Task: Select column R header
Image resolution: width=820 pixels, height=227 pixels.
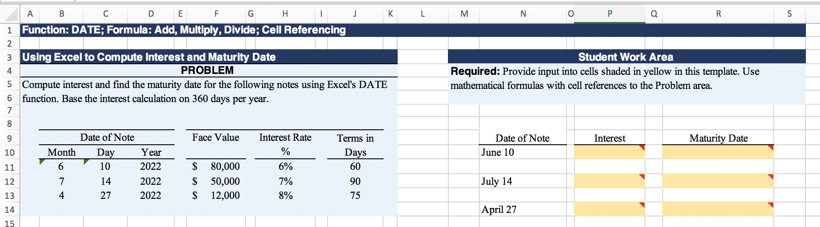Action: [x=718, y=14]
